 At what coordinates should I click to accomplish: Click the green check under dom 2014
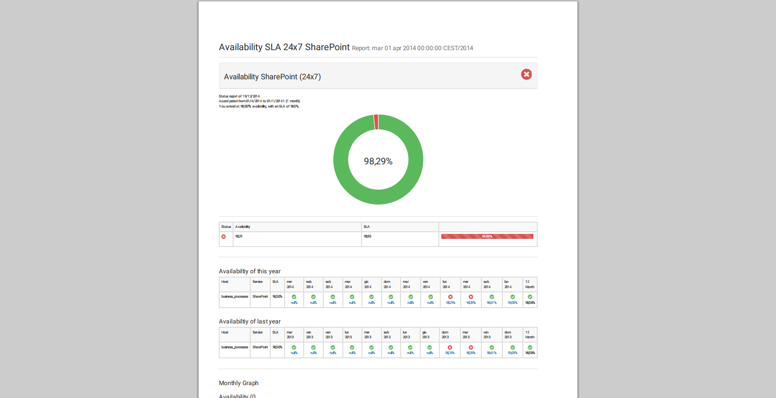click(391, 297)
